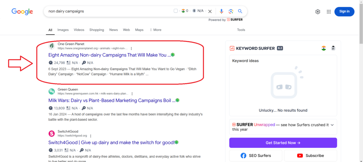Switch to the Shopping tab
This screenshot has height=162, width=363.
[96, 30]
